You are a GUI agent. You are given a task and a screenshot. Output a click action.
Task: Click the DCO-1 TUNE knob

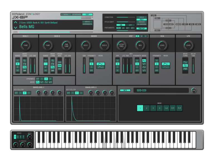pyautogui.click(x=26, y=45)
